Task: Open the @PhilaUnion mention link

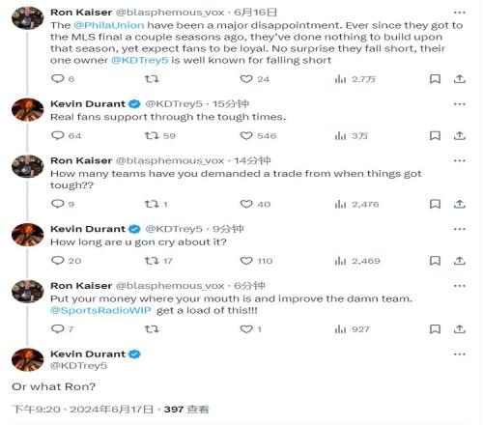Action: (x=109, y=25)
